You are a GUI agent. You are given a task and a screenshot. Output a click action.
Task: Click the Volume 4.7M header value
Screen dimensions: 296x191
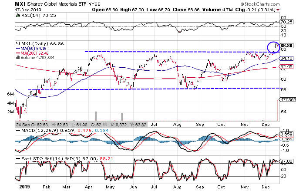(x=218, y=10)
